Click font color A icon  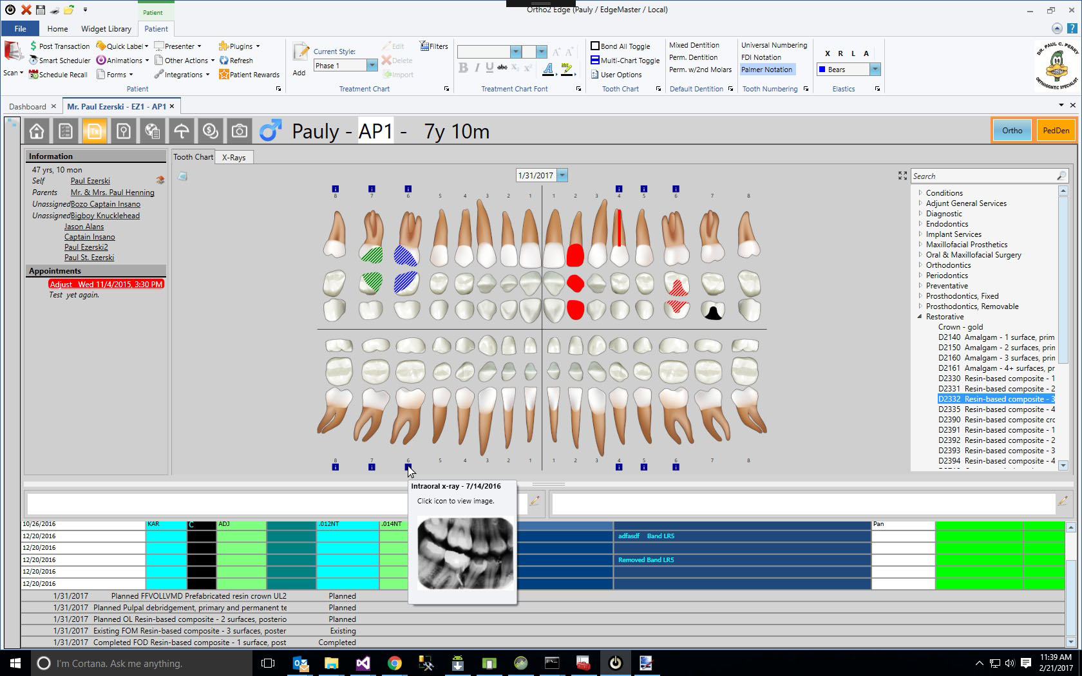(x=548, y=68)
